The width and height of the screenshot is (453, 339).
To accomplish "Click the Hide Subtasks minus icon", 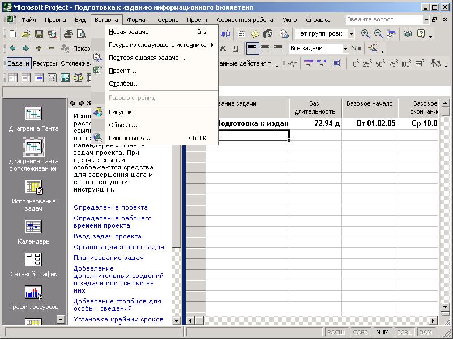I will click(52, 49).
